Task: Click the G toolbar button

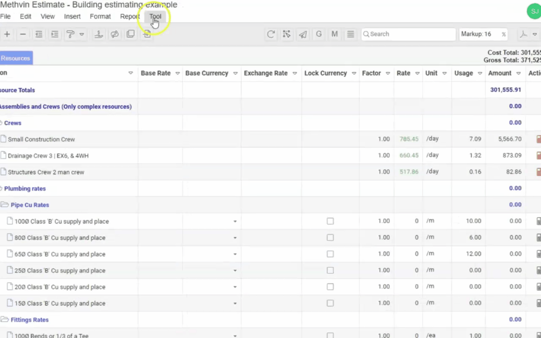Action: (x=319, y=34)
